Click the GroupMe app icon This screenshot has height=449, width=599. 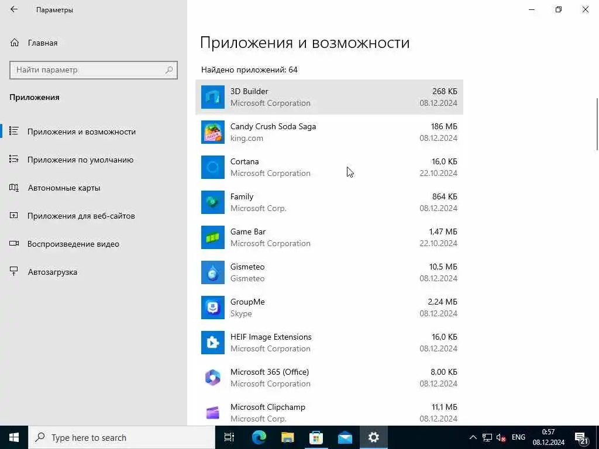[213, 308]
